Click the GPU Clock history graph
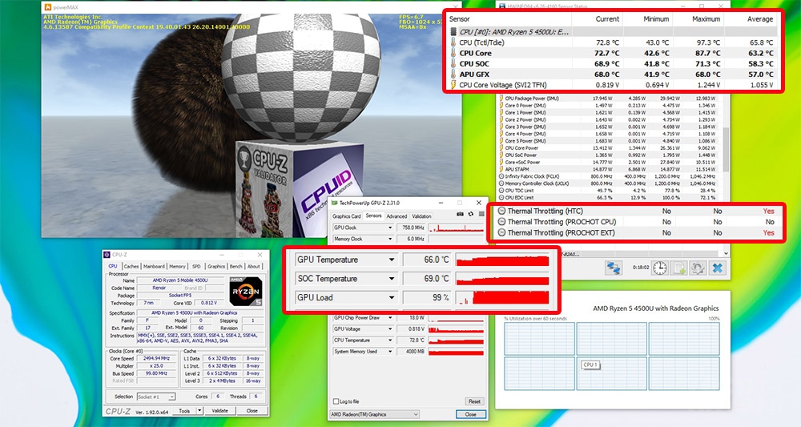Image resolution: width=801 pixels, height=427 pixels. tap(456, 228)
